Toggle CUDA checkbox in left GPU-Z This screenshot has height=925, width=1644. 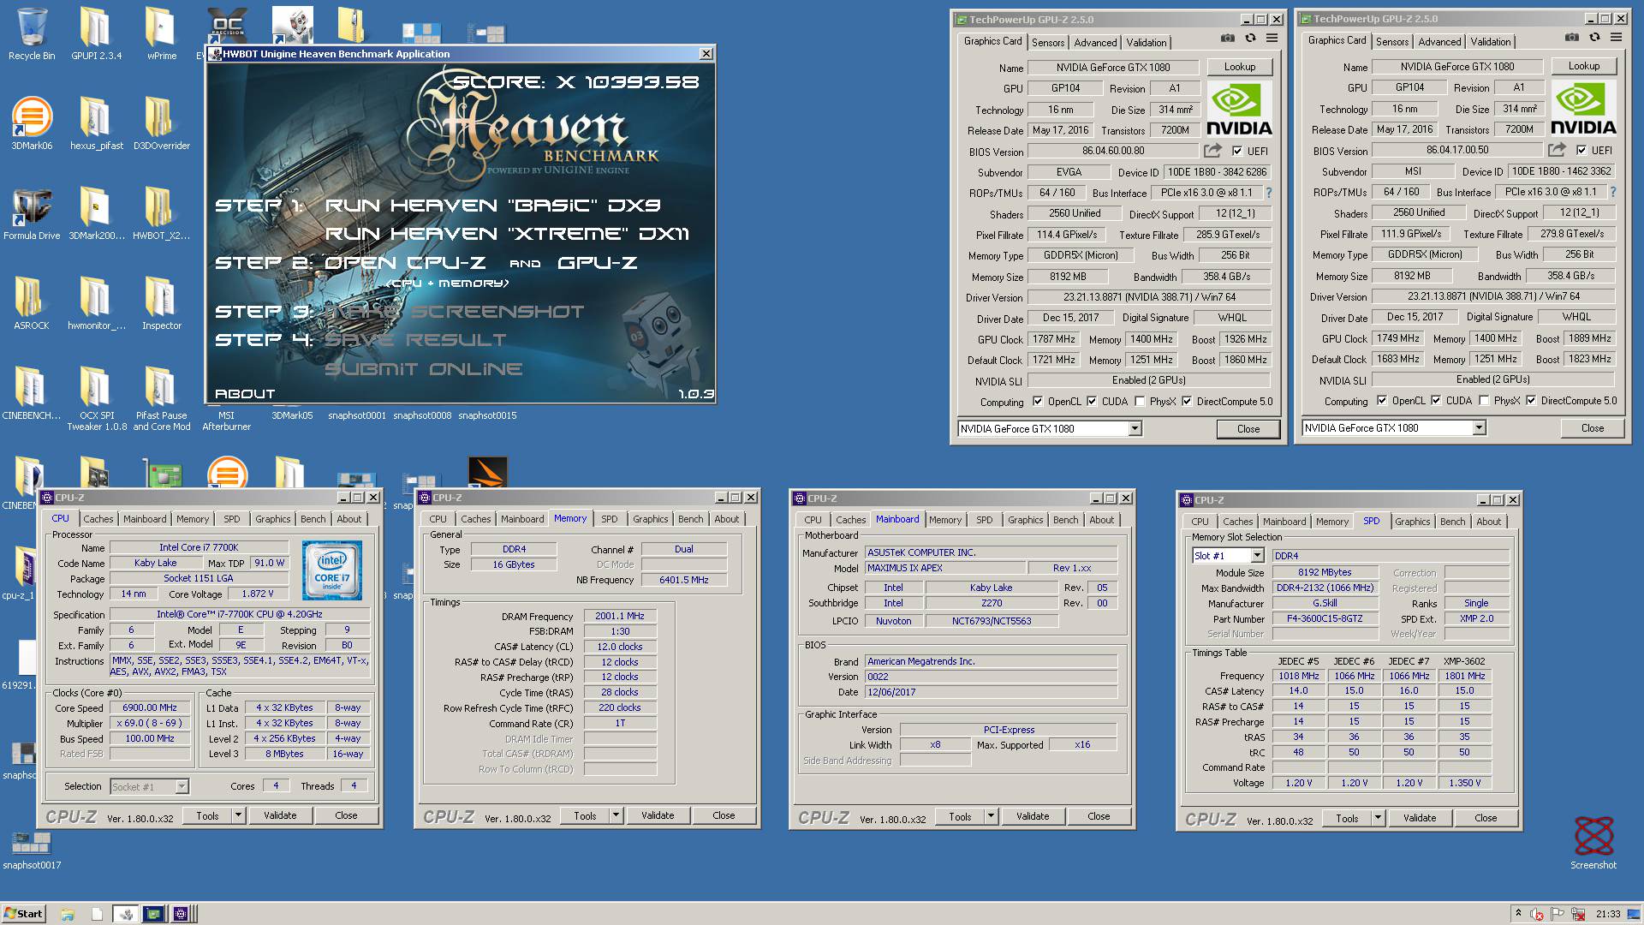tap(1092, 402)
